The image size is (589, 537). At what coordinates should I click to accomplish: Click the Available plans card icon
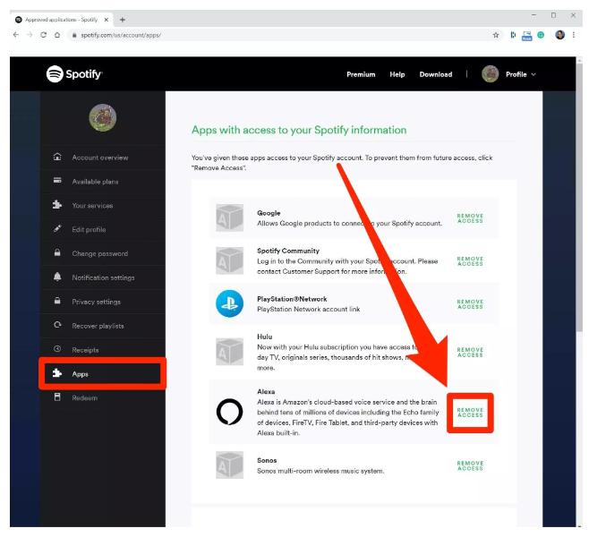point(57,181)
